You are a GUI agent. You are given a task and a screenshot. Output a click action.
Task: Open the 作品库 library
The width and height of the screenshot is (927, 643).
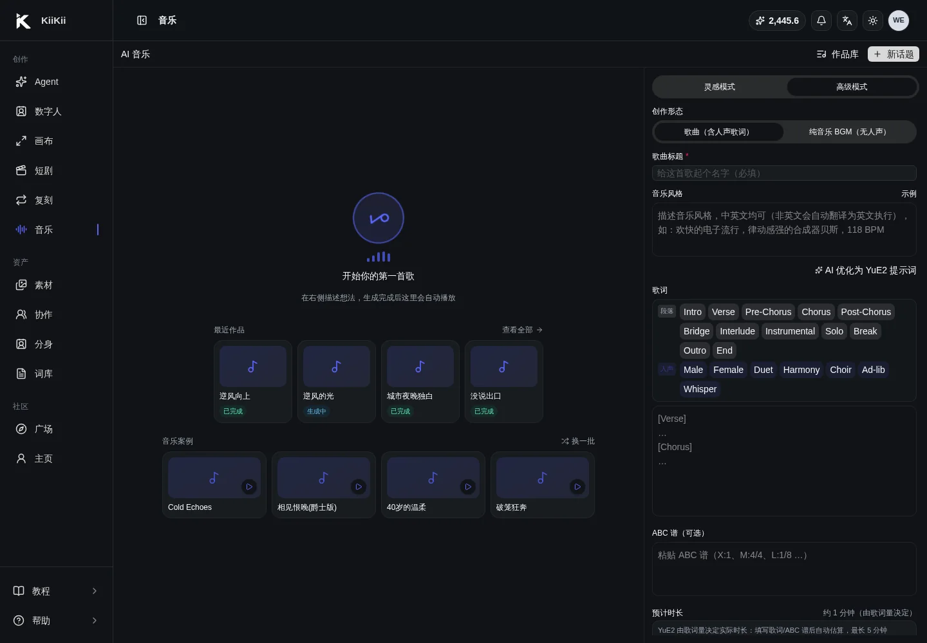click(838, 54)
